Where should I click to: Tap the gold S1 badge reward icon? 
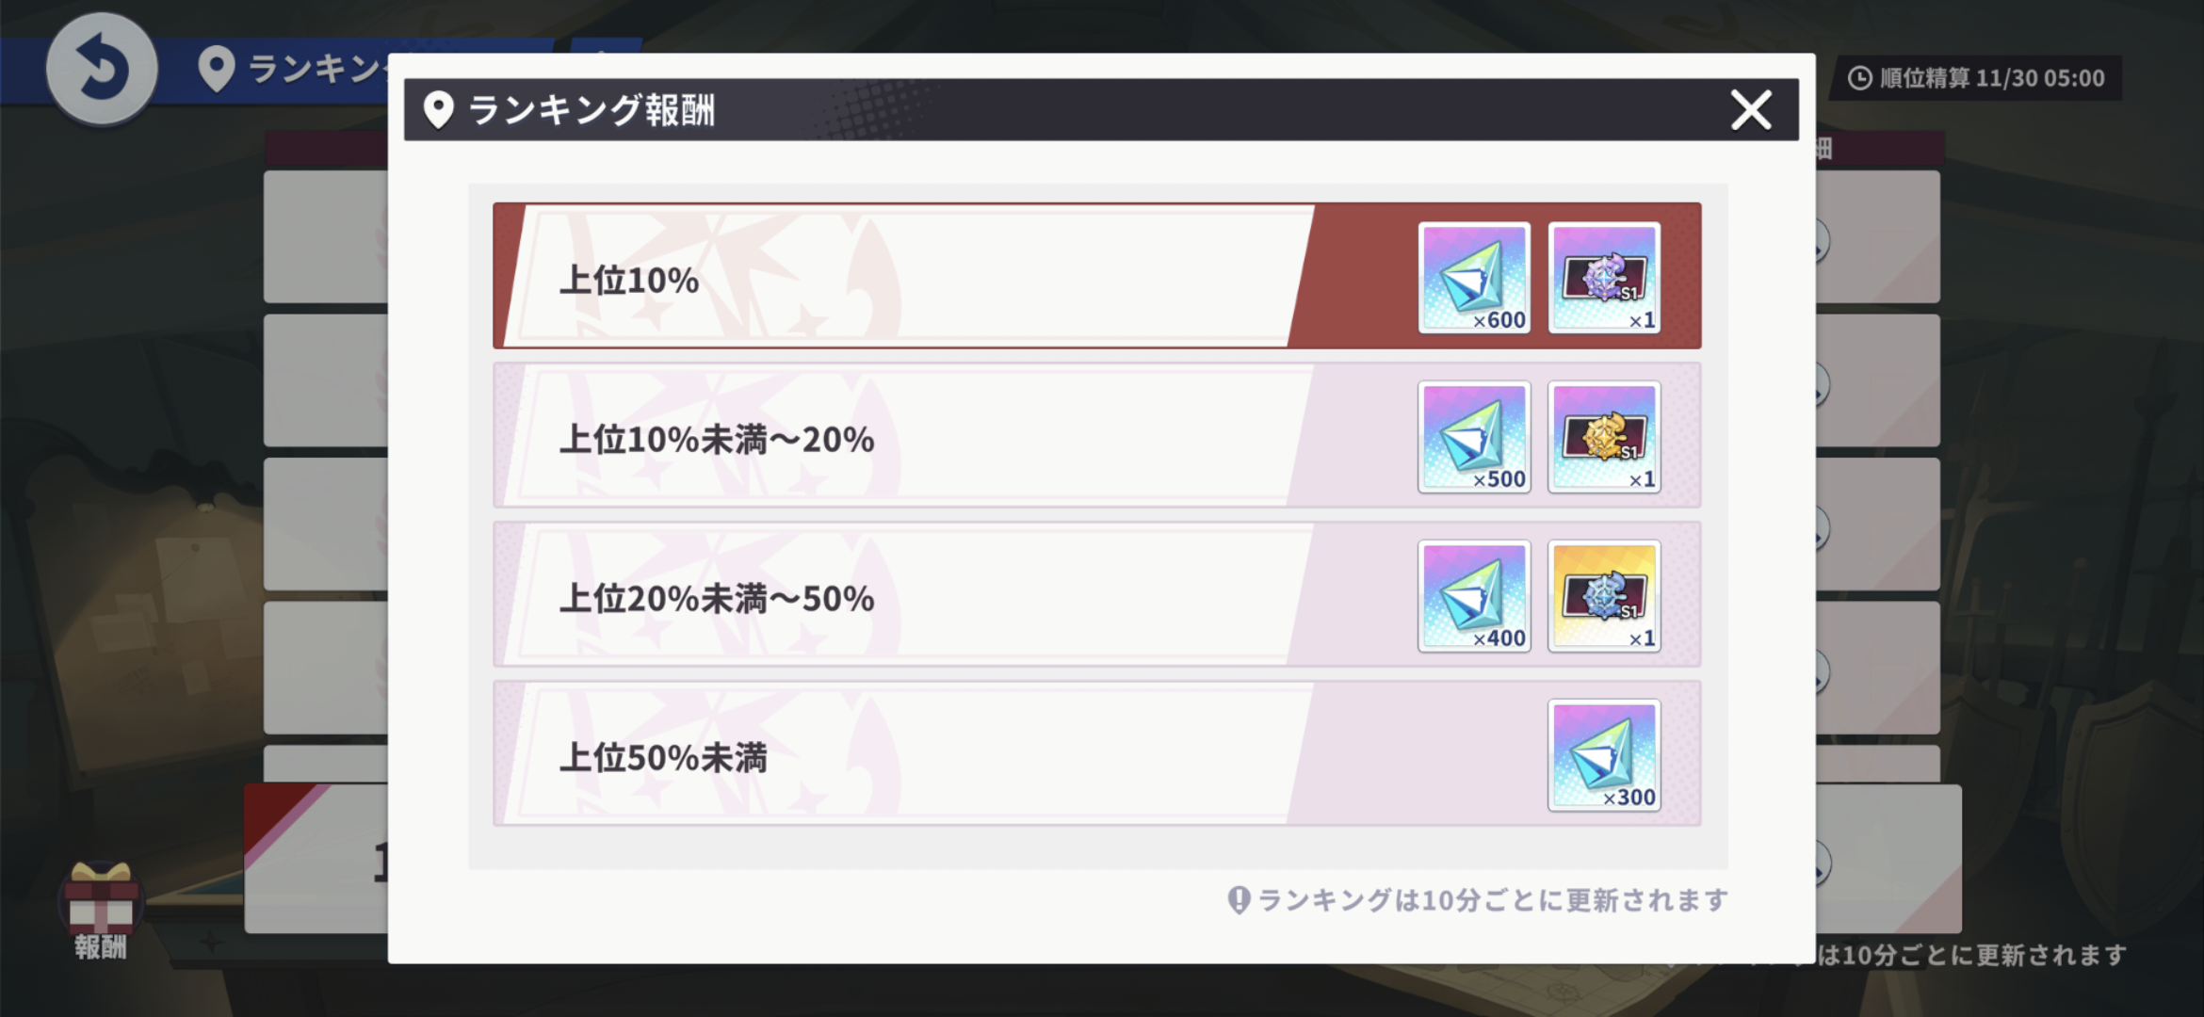(1604, 437)
